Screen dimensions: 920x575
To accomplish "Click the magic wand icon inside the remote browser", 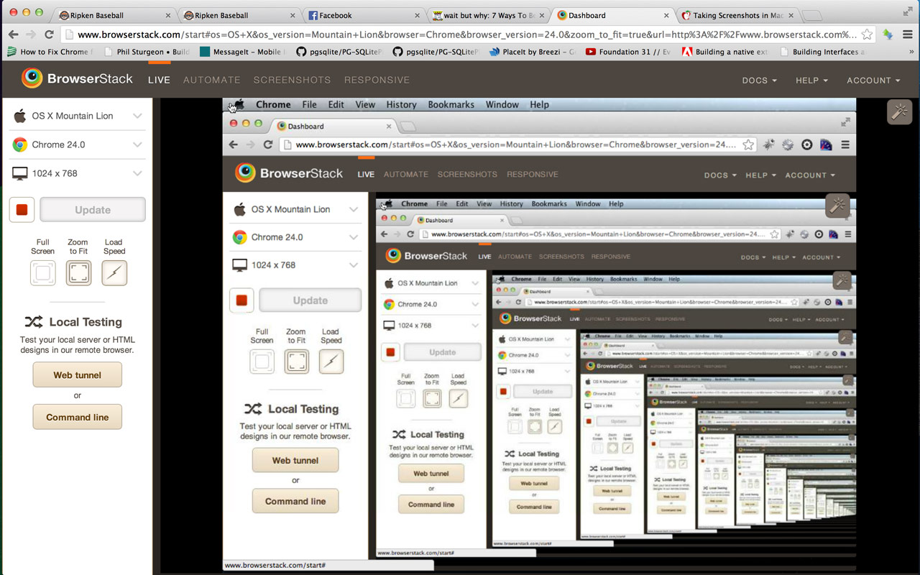I will (838, 206).
